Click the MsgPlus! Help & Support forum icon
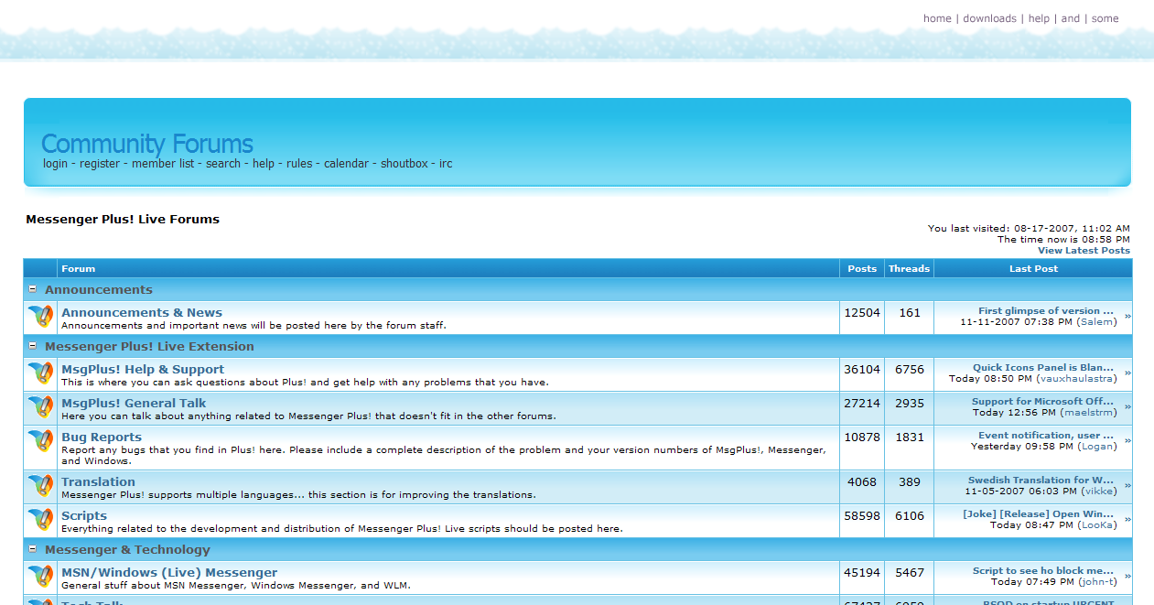The width and height of the screenshot is (1154, 605). (40, 373)
